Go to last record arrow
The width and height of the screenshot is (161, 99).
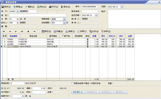(x=22, y=31)
